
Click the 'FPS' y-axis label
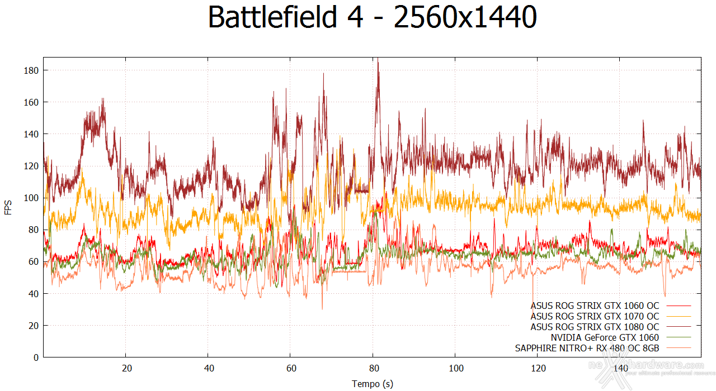(x=8, y=207)
